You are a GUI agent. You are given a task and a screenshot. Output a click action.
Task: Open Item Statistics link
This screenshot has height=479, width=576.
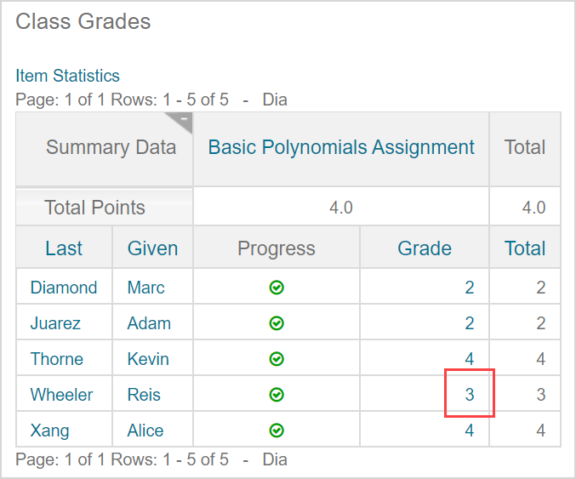pos(67,76)
